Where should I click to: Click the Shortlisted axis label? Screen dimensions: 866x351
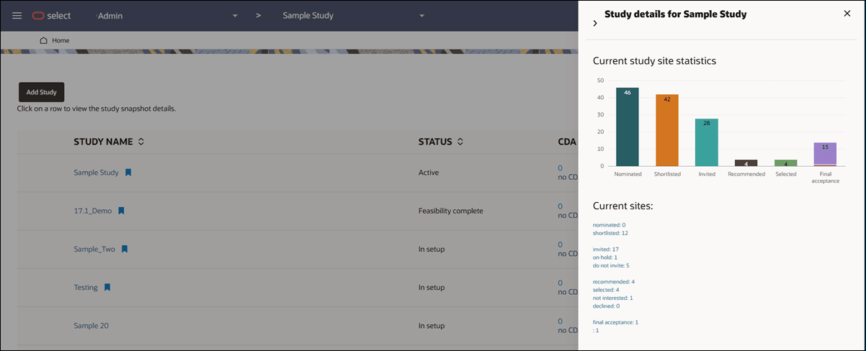click(x=667, y=174)
